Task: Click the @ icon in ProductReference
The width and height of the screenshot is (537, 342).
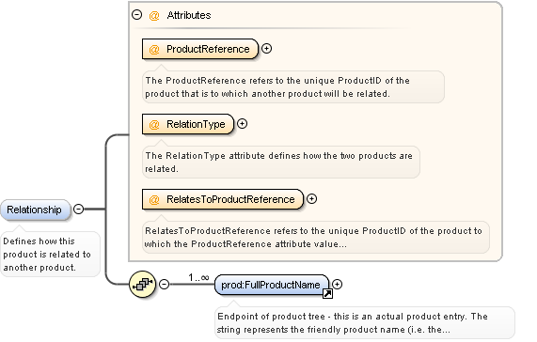Action: click(154, 49)
